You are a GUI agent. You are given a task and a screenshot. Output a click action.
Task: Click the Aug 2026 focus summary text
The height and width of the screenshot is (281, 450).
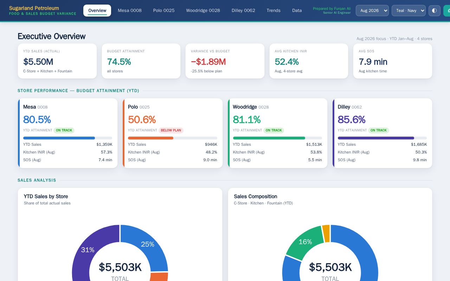point(394,39)
